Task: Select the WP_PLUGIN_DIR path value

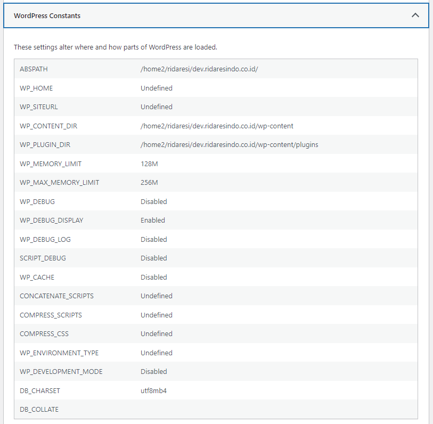Action: [229, 145]
